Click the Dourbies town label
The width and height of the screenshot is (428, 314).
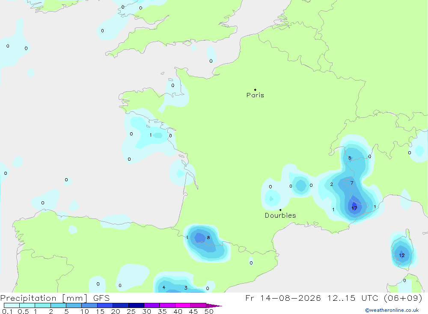(280, 215)
